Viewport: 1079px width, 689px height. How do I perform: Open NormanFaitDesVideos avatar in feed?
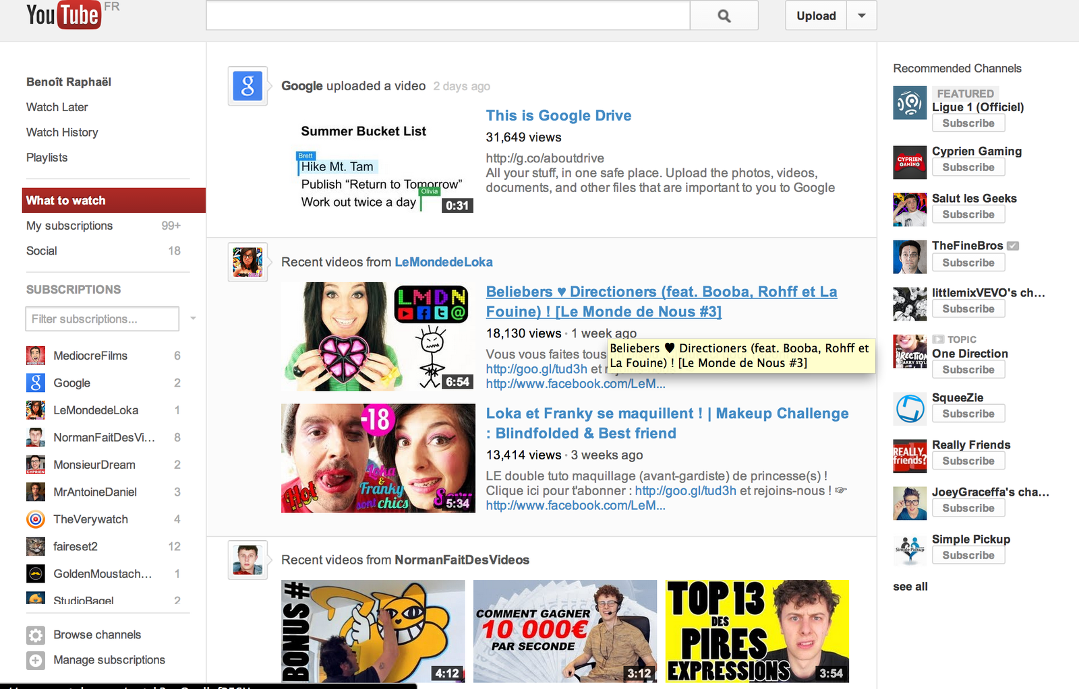[247, 560]
